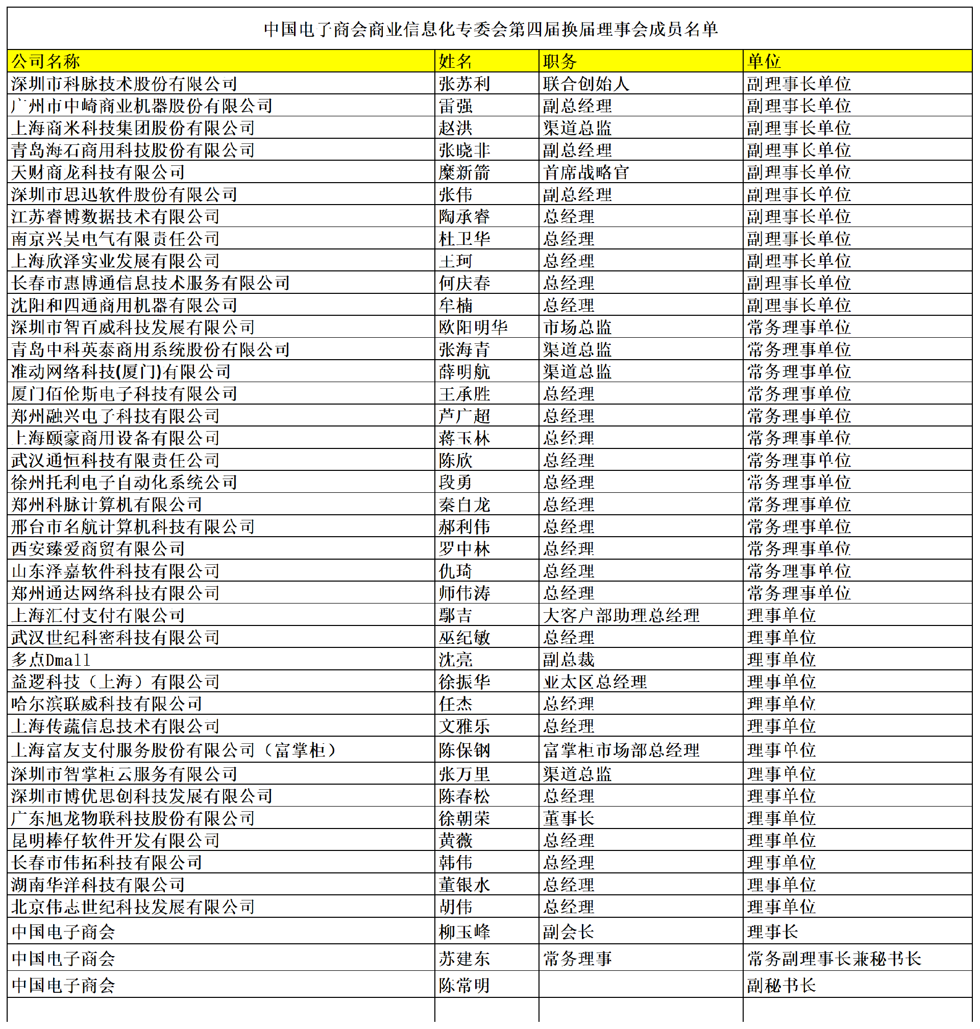Click the 市场总监 cell

641,328
